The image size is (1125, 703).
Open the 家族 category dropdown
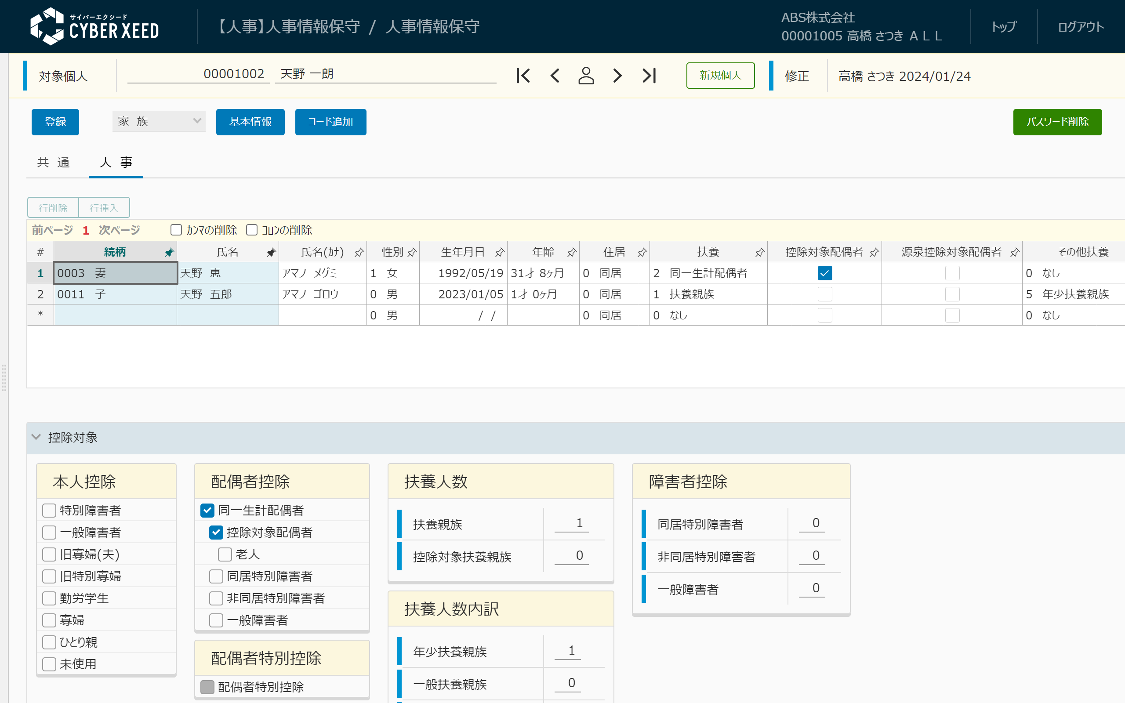click(159, 121)
